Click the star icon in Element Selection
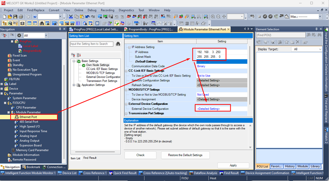329x181 pixels. coord(286,42)
